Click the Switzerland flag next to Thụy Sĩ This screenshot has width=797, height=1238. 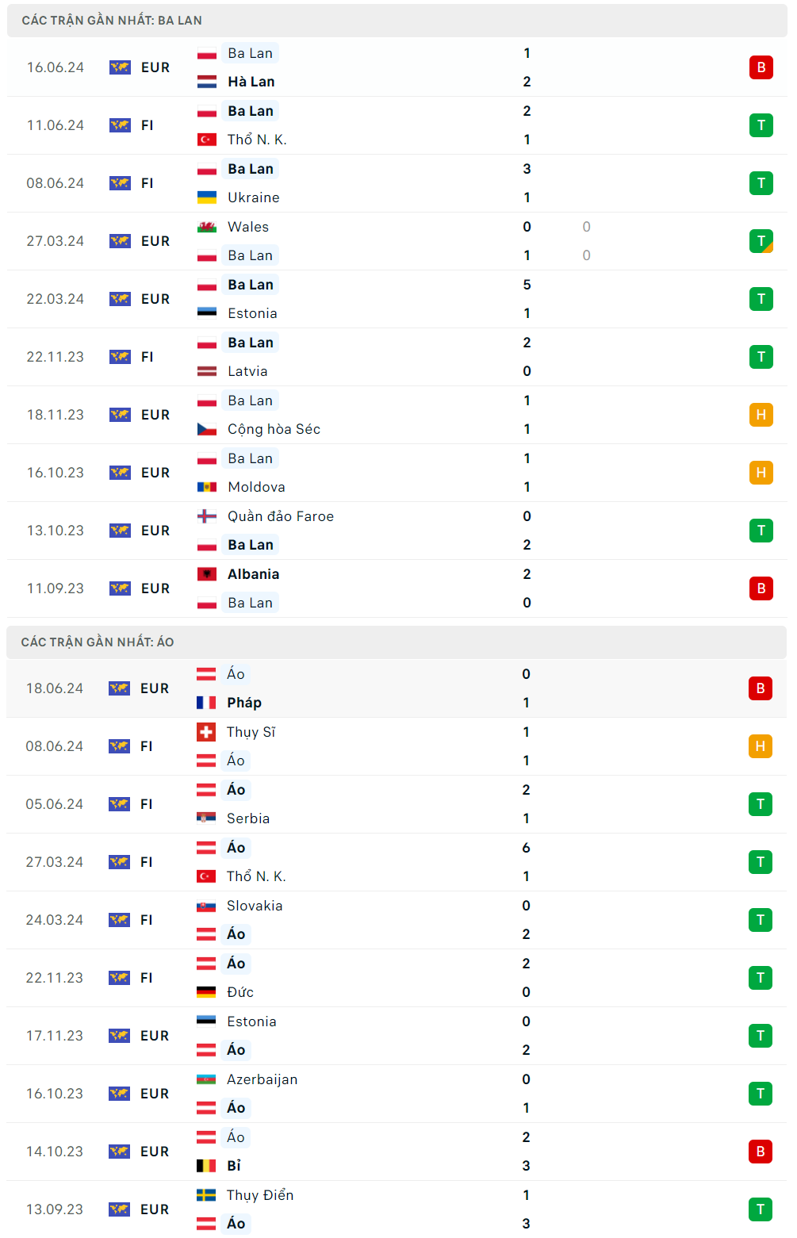pyautogui.click(x=206, y=732)
